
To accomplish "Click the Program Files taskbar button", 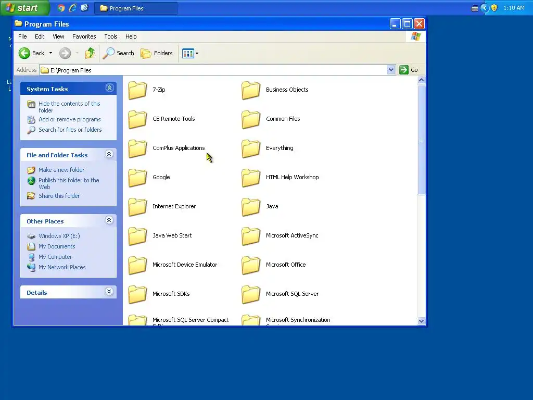I will click(136, 8).
